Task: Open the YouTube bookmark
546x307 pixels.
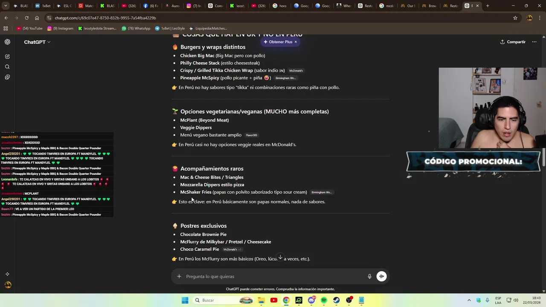Action: [x=30, y=29]
